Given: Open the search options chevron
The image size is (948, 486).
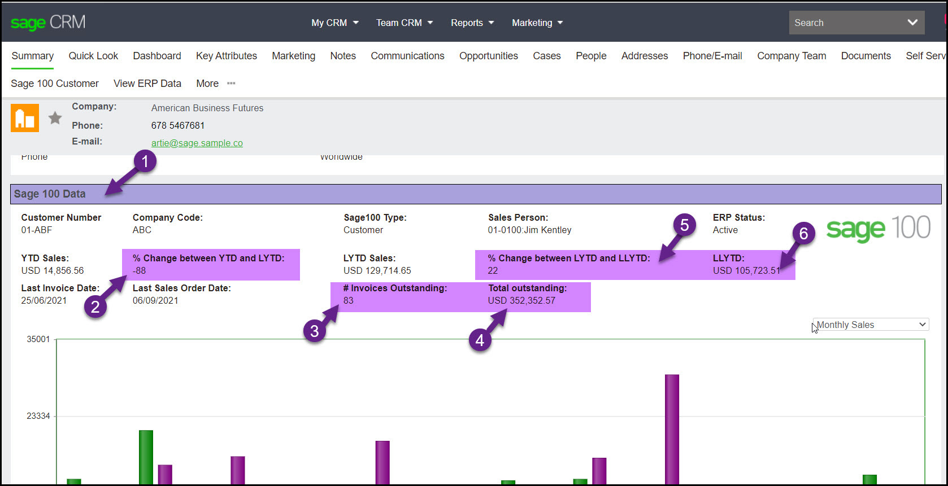Looking at the screenshot, I should 912,23.
